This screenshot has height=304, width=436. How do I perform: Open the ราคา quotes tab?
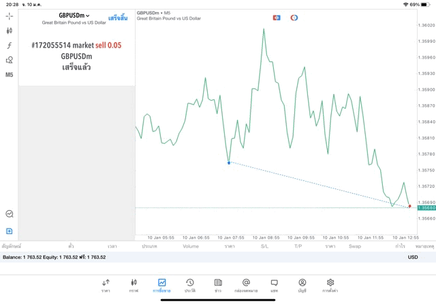click(106, 286)
